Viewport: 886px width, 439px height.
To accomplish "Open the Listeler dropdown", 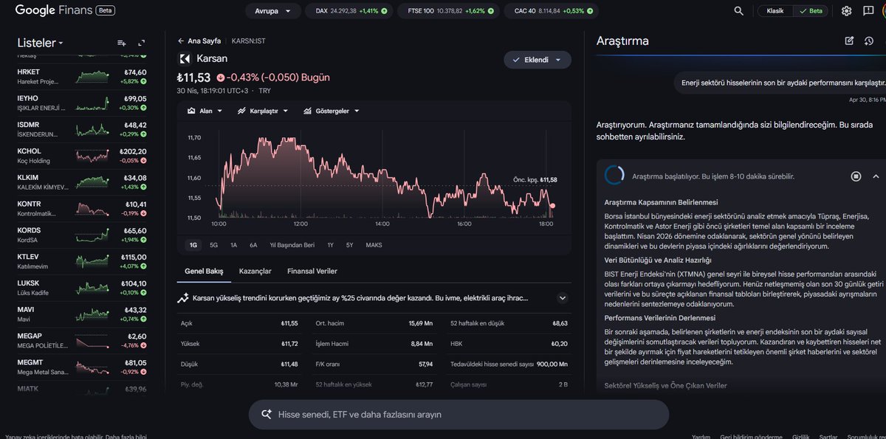I will click(39, 44).
